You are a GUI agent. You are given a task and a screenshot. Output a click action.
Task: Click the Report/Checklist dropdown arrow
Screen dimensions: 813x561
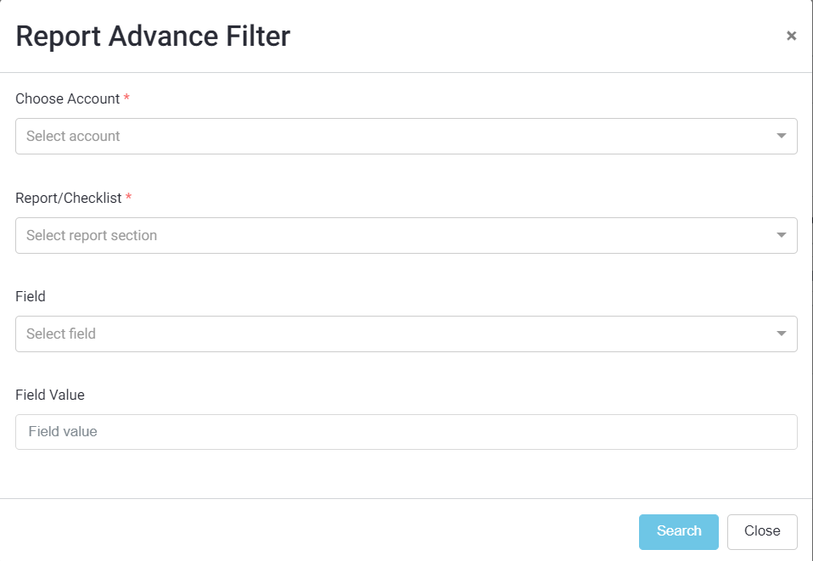coord(782,235)
